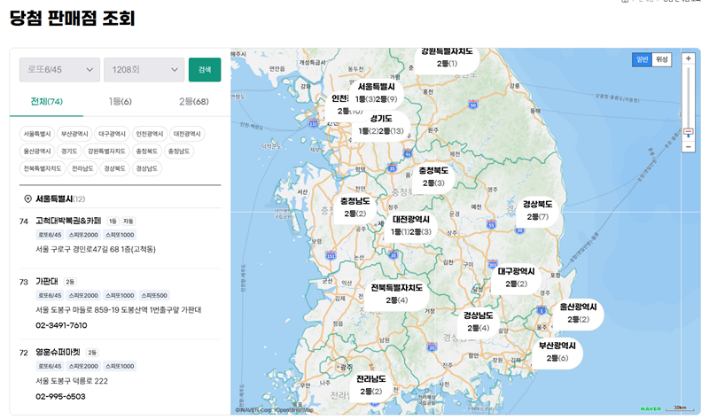Viewport: 709px width, 420px height.
Task: Select 대구광역시 map marker 2등(2)
Action: tap(516, 277)
